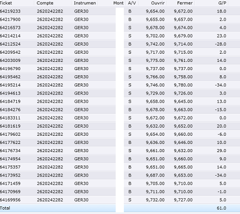Click the B cell of ticket 64181619
The width and height of the screenshot is (240, 214).
pos(130,126)
